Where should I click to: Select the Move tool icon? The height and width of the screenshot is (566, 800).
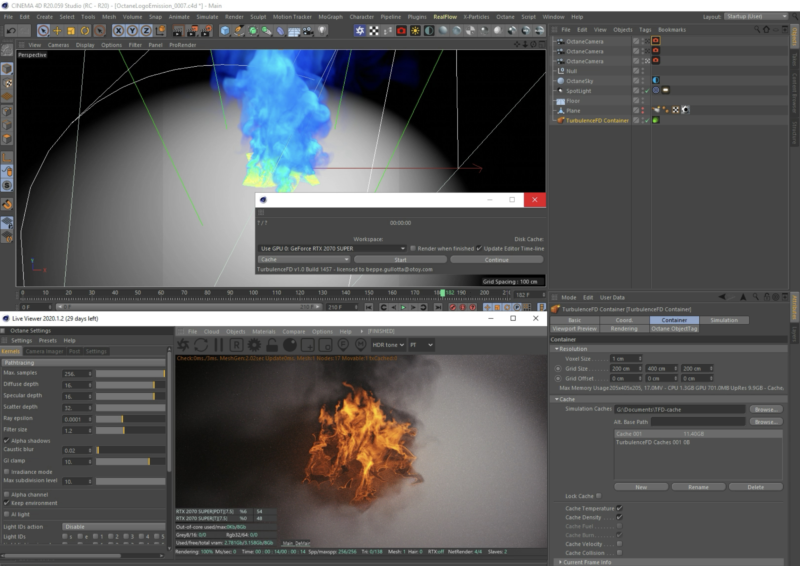click(57, 31)
